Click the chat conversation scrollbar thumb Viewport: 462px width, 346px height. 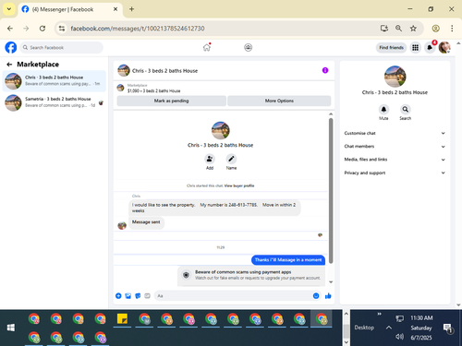click(x=331, y=191)
